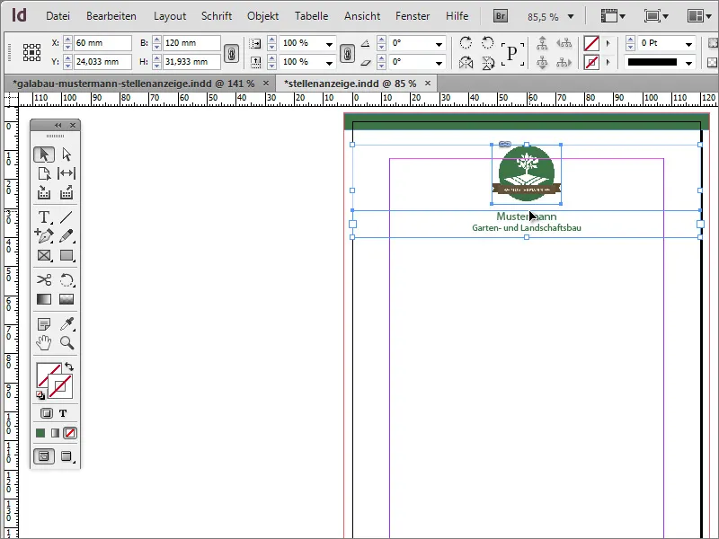
Task: Close the stellenanzeige.indd tab
Action: pos(428,83)
